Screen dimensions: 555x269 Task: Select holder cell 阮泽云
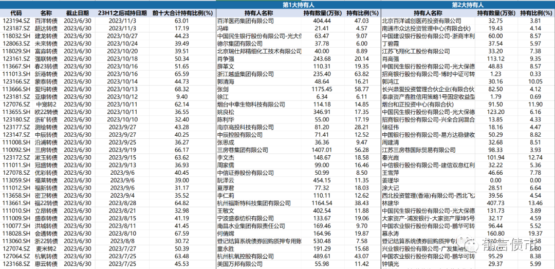pyautogui.click(x=226, y=180)
